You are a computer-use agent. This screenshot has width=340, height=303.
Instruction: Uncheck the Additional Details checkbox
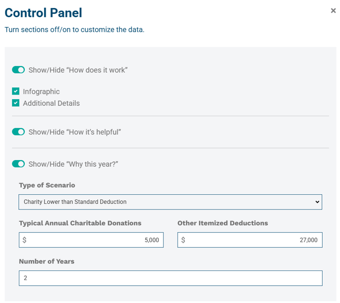pos(16,103)
